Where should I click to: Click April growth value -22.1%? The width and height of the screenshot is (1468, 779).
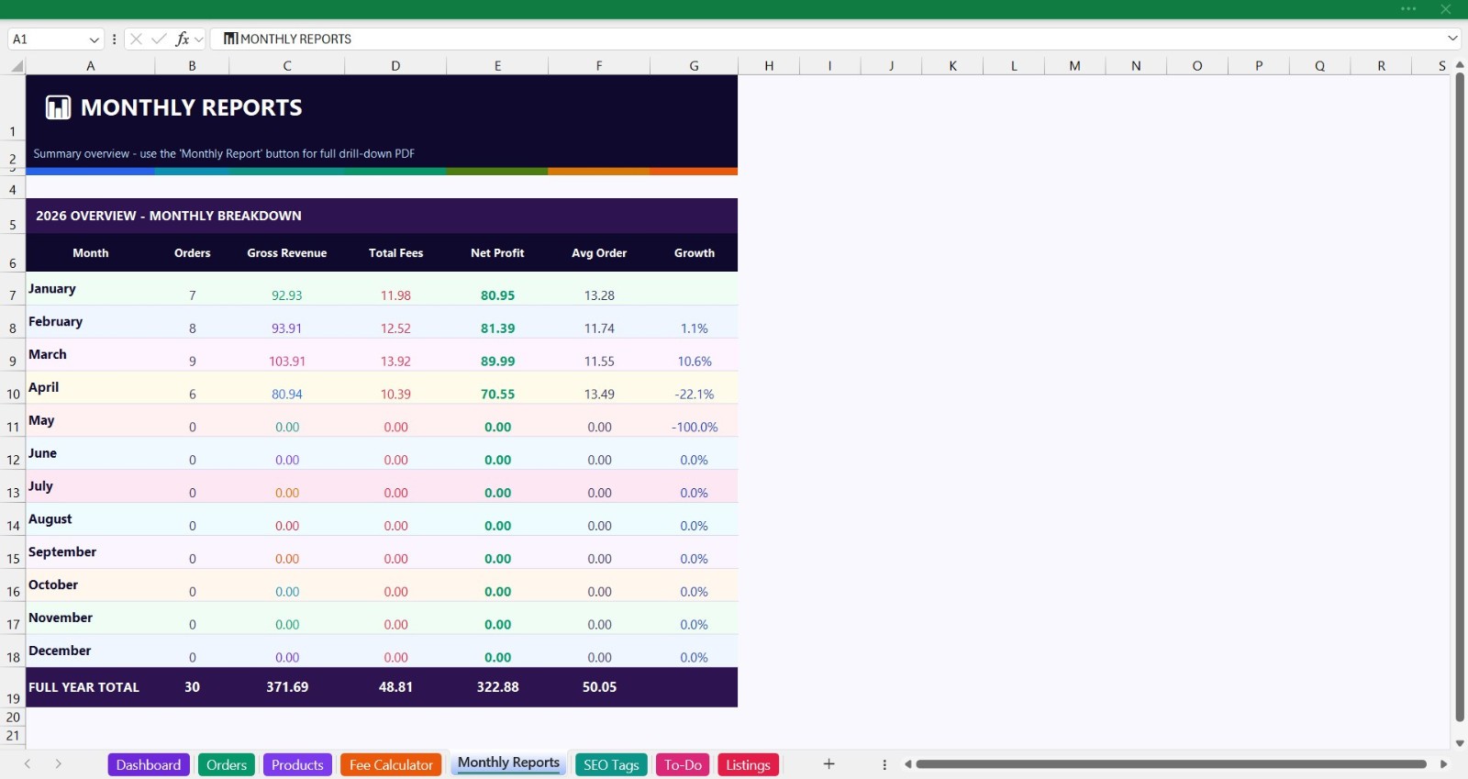694,387
